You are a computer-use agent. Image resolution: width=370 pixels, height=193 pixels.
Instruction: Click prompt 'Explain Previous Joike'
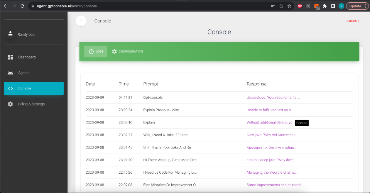(x=161, y=110)
